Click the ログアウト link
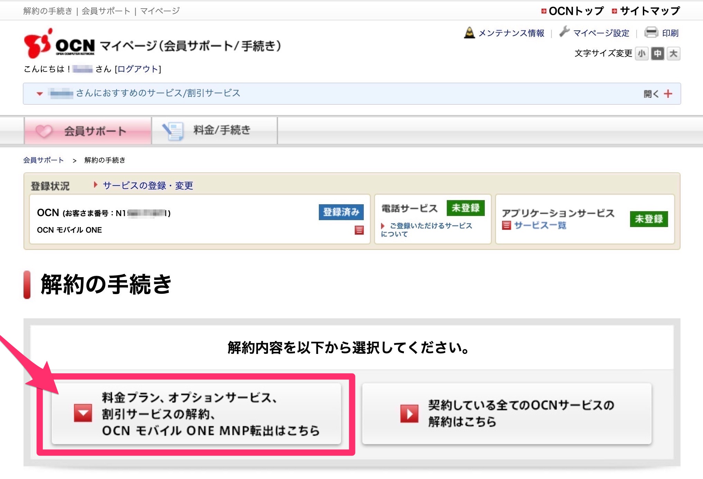The image size is (703, 479). [x=138, y=69]
